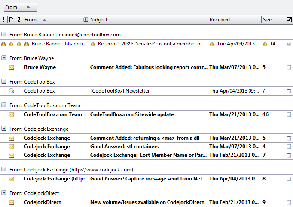Click the Thu Feb/21/2013 date of CodejockDirect row
This screenshot has height=207, width=293.
tap(234, 202)
